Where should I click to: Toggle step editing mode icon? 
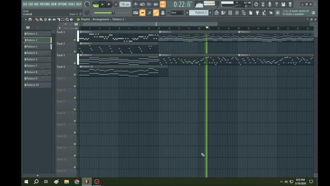(149, 13)
